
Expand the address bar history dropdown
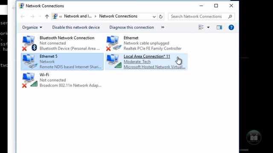pyautogui.click(x=154, y=17)
